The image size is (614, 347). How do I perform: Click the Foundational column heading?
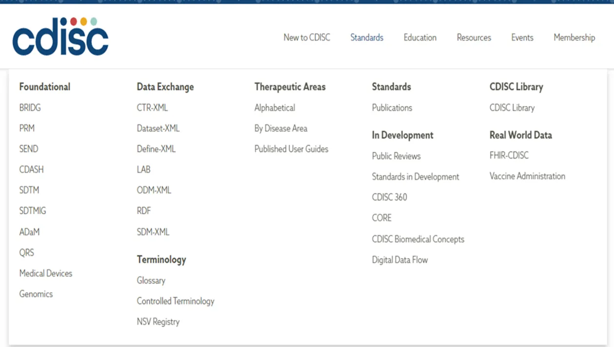pos(45,87)
